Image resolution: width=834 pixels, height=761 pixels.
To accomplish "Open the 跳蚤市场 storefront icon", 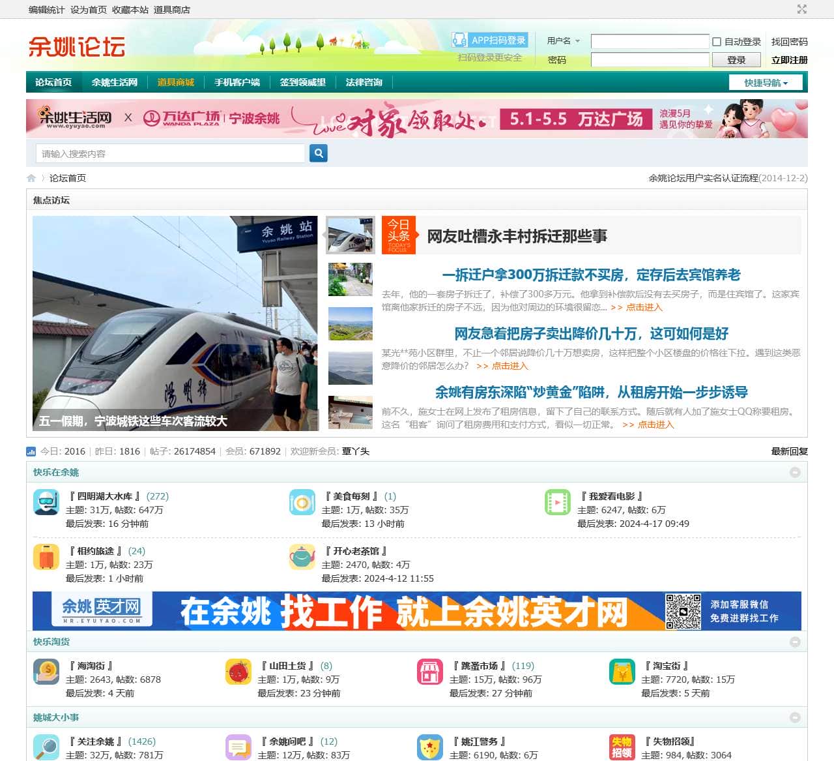I will tap(430, 672).
